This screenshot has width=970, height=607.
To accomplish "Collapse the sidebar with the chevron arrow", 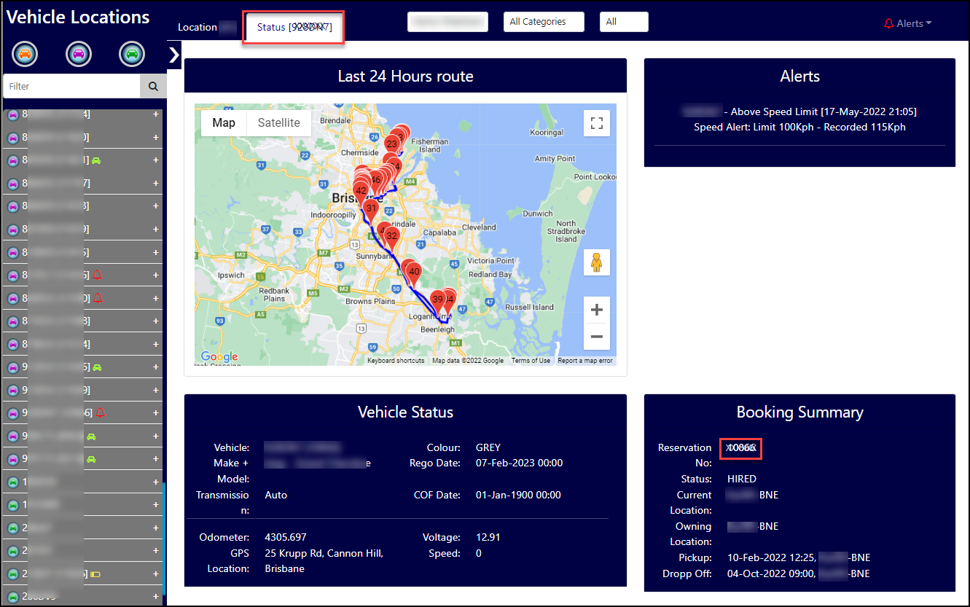I will point(173,55).
